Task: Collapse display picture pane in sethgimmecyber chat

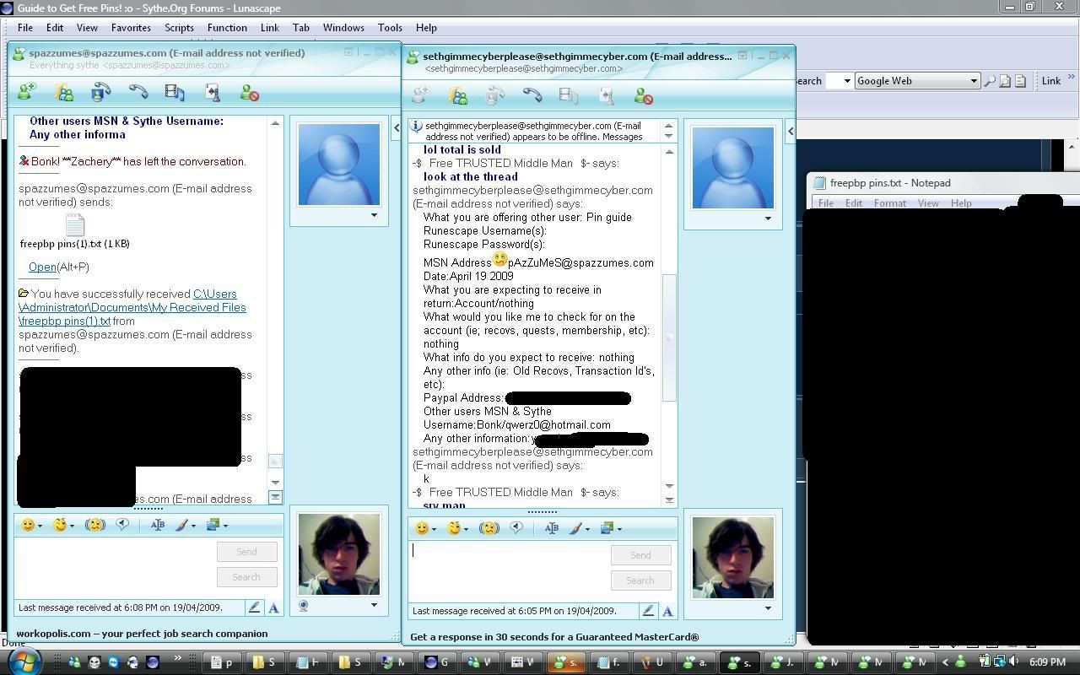Action: click(790, 131)
